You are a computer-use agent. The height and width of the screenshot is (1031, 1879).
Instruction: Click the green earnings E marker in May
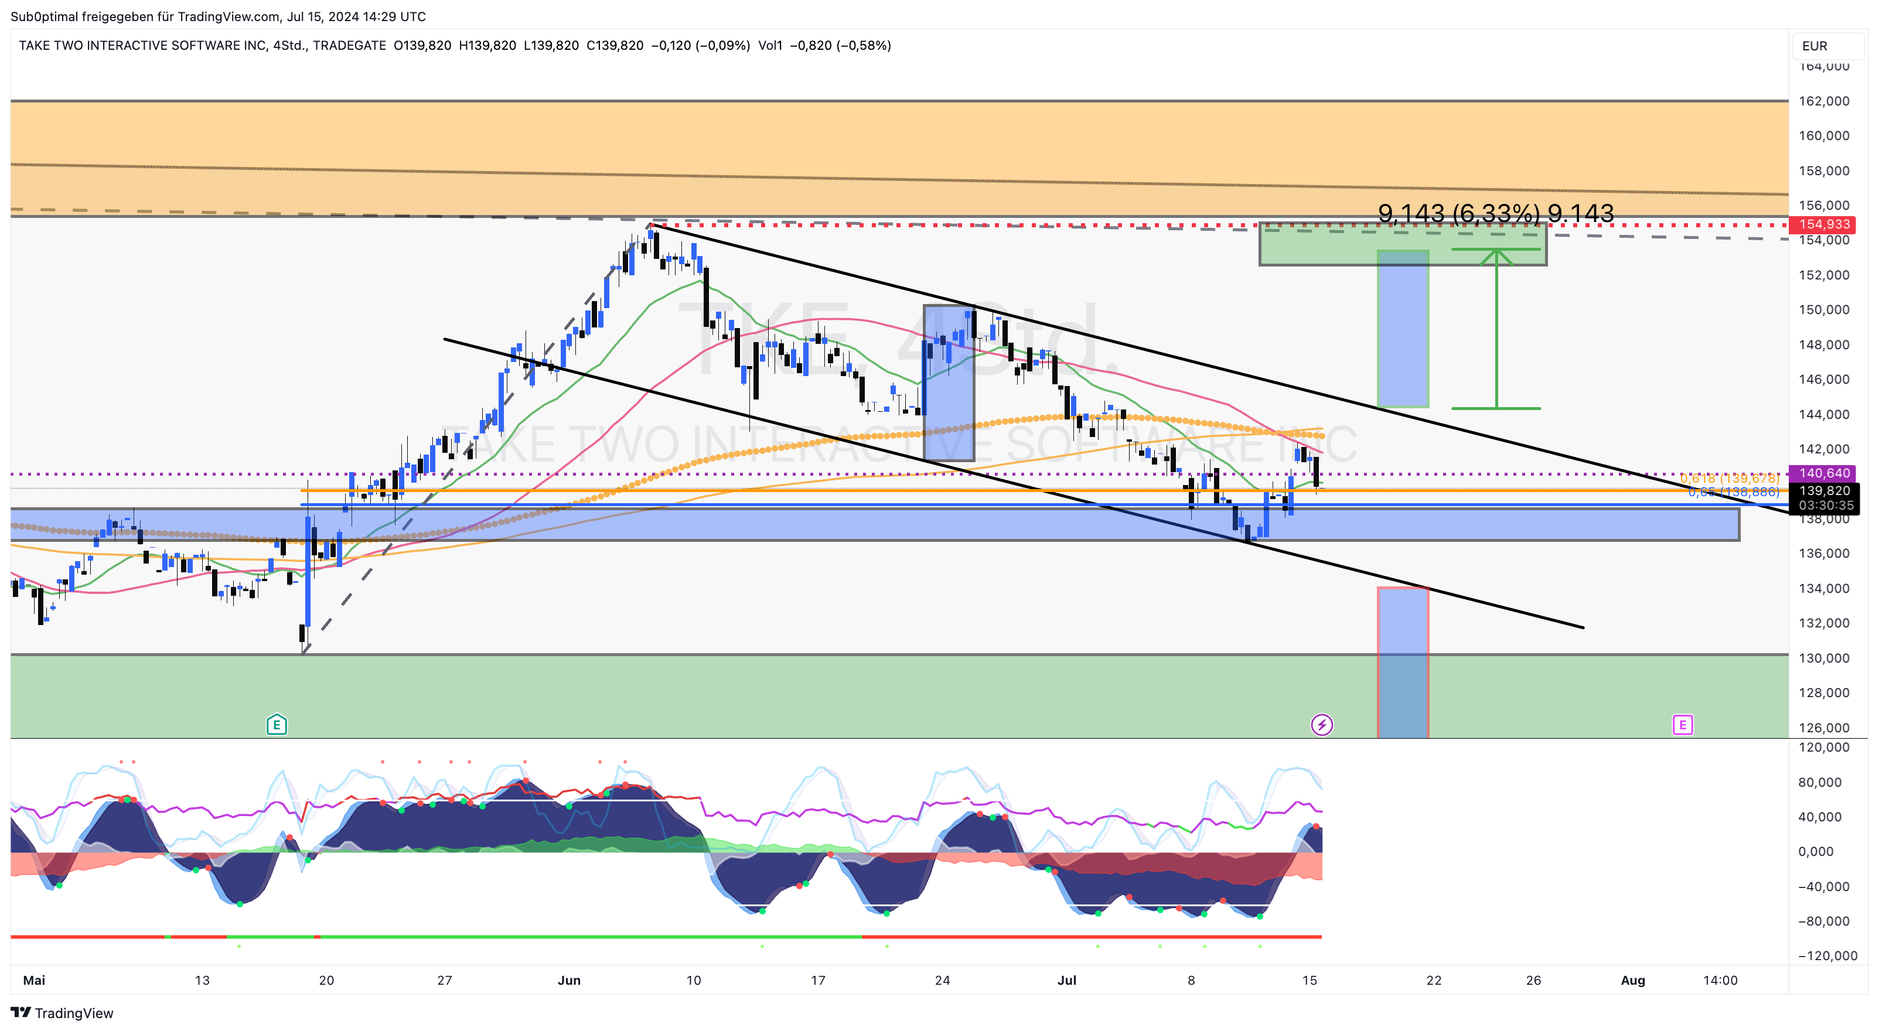(x=277, y=724)
